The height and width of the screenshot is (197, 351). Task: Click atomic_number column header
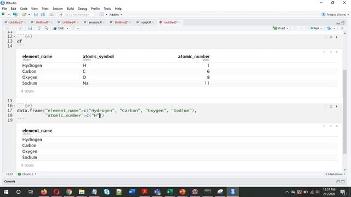(194, 56)
